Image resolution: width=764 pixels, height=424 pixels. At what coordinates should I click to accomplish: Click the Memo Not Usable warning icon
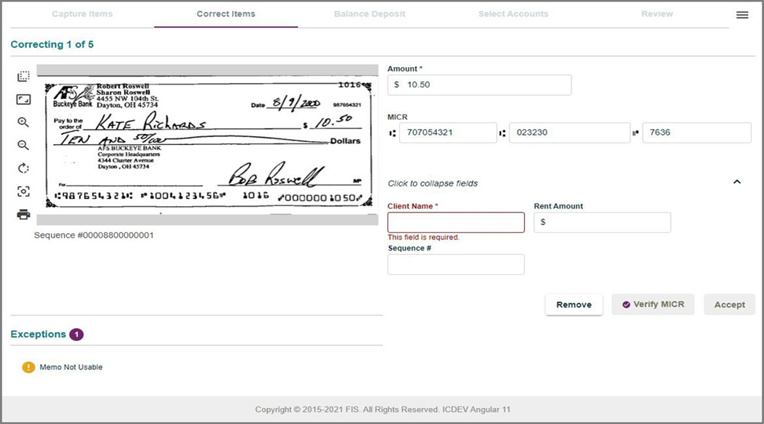click(x=28, y=367)
